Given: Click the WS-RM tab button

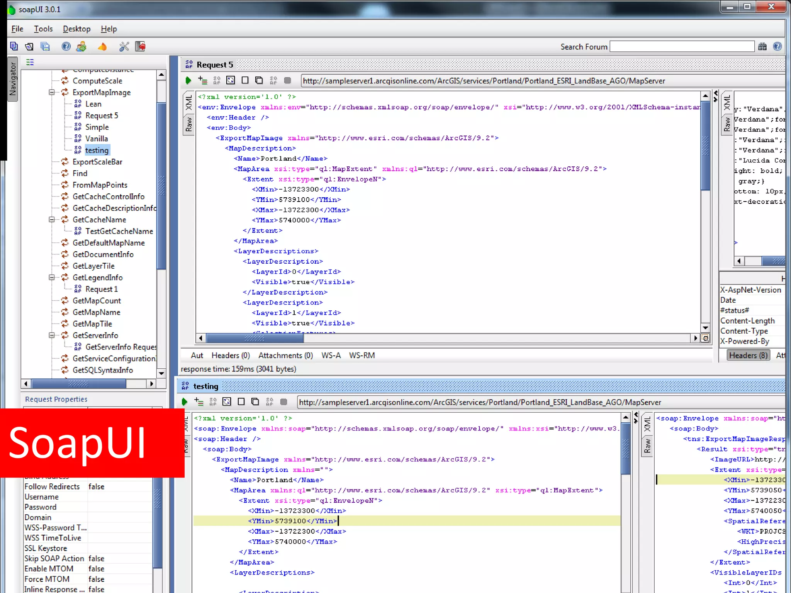Looking at the screenshot, I should 362,355.
